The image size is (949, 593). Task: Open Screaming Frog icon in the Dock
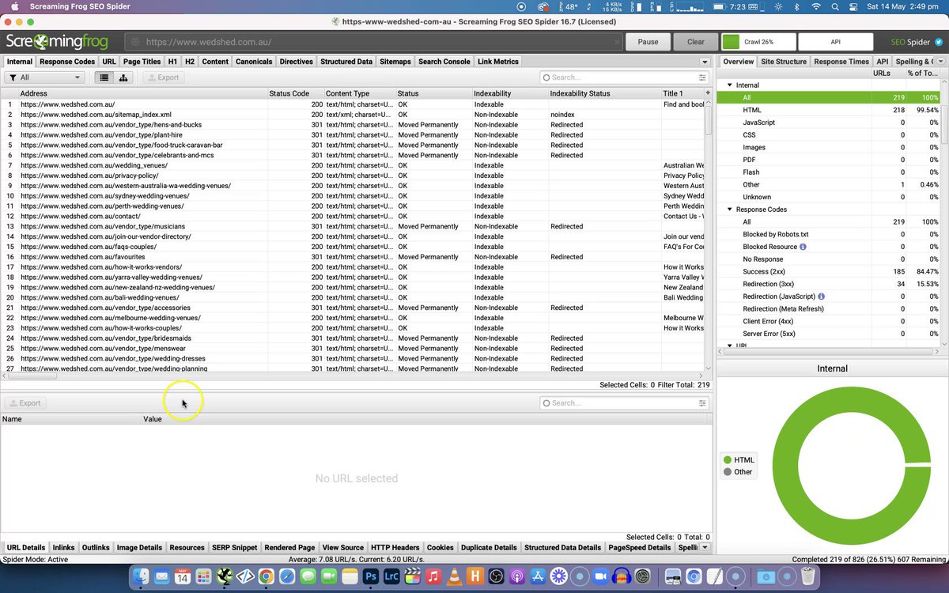click(x=225, y=578)
